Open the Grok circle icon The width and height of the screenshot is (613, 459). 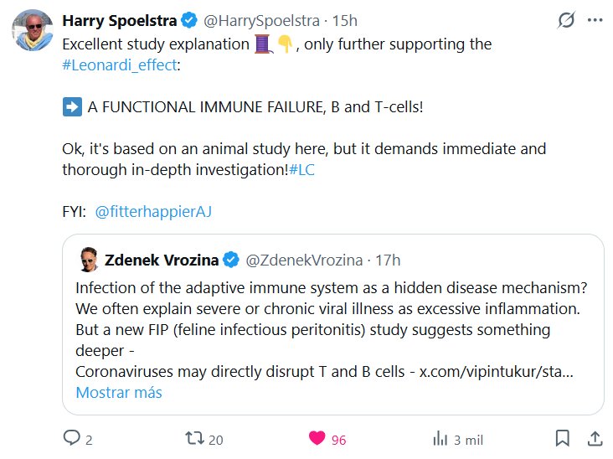[x=566, y=20]
